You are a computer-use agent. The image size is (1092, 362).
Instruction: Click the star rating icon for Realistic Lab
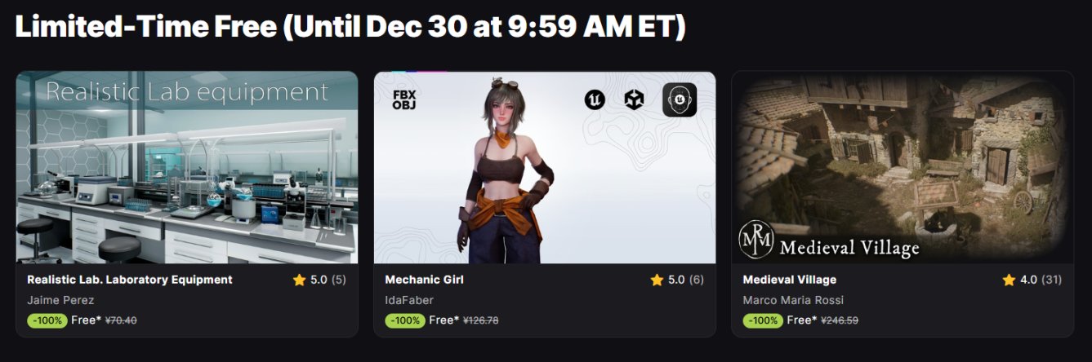pyautogui.click(x=299, y=280)
